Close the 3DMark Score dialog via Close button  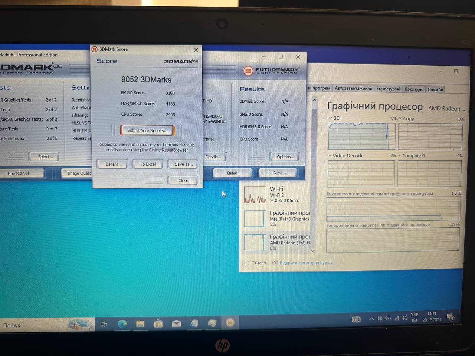click(x=183, y=180)
